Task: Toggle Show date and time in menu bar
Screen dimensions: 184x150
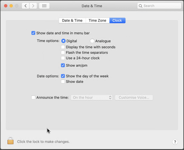Action: [33, 33]
